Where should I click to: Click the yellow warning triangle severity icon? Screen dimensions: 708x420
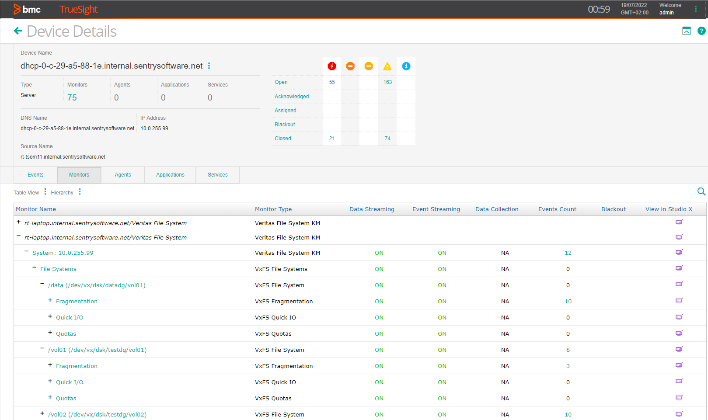point(387,66)
